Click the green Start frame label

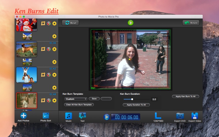pos(93,88)
